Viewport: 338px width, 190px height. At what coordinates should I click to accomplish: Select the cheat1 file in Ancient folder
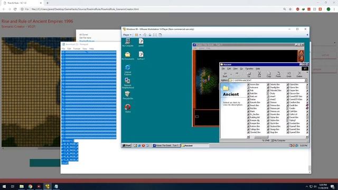tap(271, 96)
